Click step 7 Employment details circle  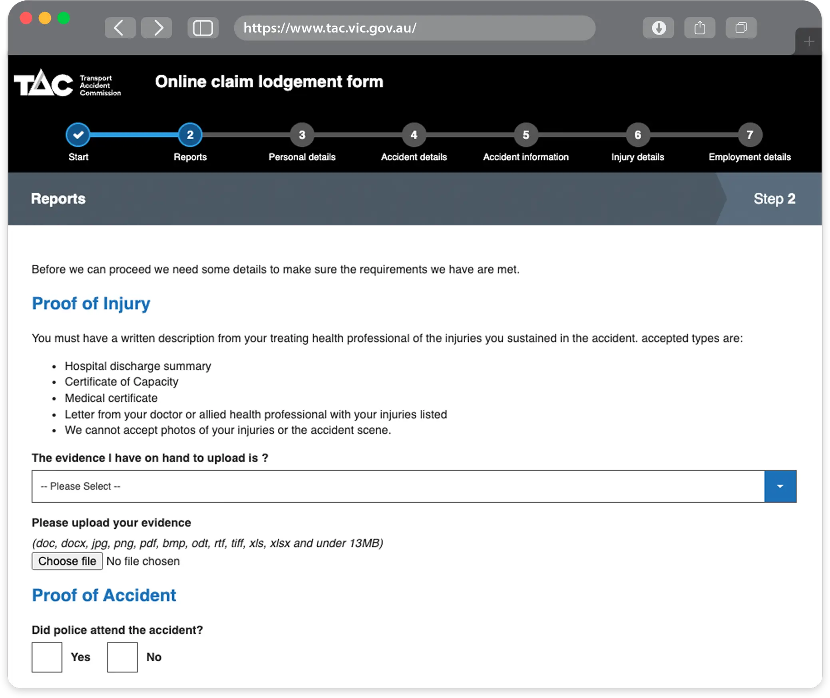point(750,135)
